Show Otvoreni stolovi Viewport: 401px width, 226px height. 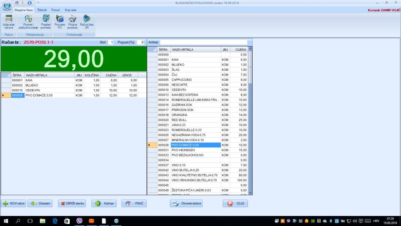click(x=186, y=203)
